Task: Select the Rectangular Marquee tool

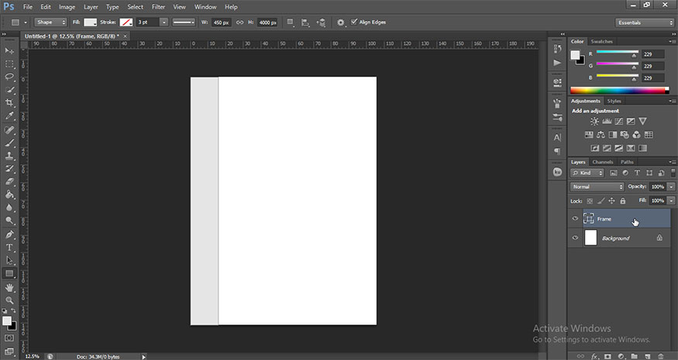Action: (9, 64)
